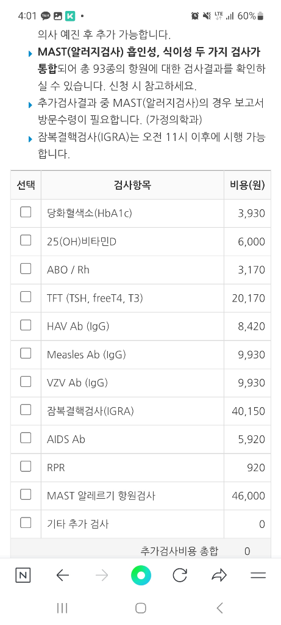Check the 당화혈색소(HbA1c) checkbox

26,212
